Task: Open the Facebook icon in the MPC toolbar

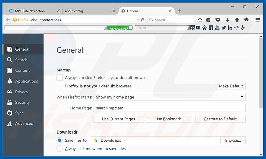Action: point(211,28)
